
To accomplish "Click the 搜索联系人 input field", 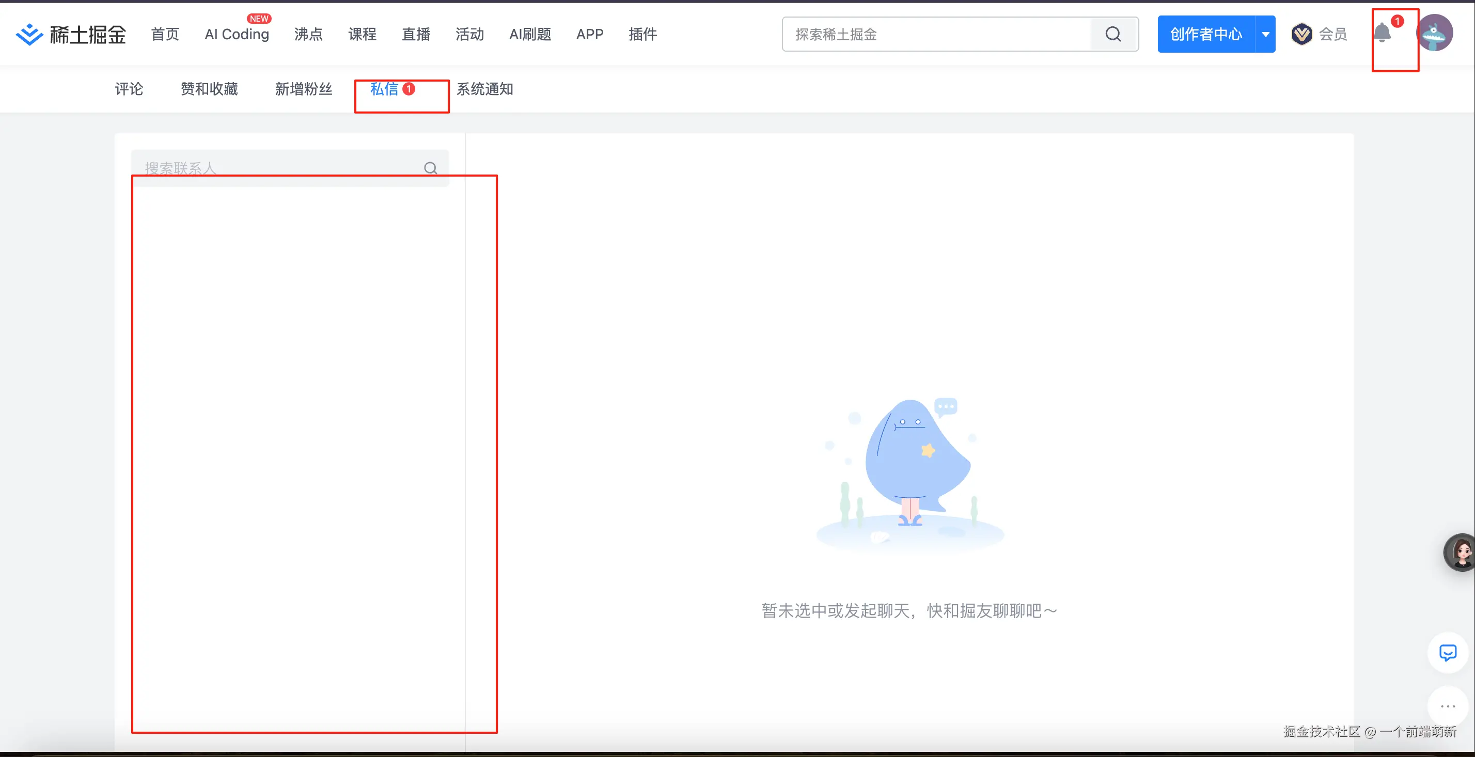I will [x=258, y=168].
